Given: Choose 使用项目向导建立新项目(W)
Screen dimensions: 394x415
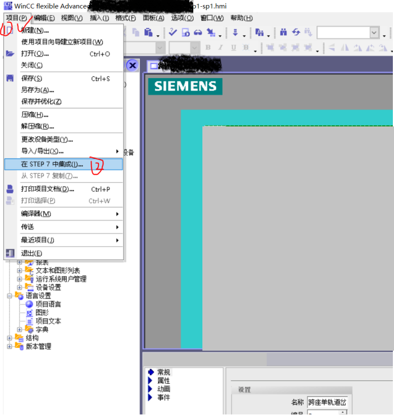Looking at the screenshot, I should click(64, 42).
